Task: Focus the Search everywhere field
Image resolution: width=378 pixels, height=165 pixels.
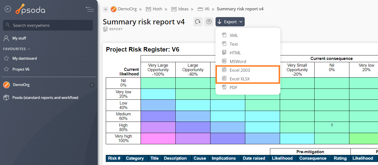Action: point(51,25)
